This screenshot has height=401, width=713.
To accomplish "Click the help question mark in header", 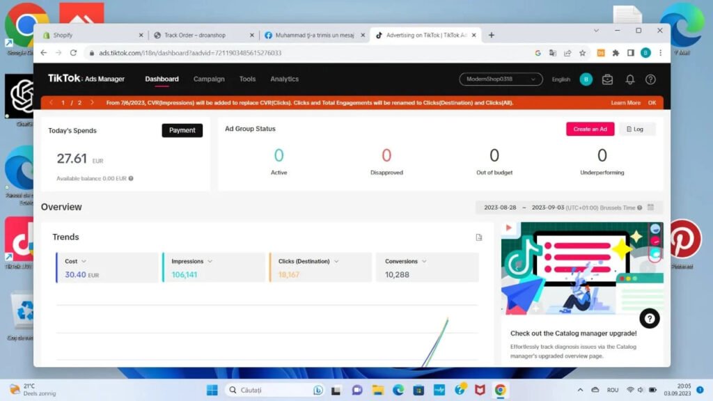I will (650, 79).
